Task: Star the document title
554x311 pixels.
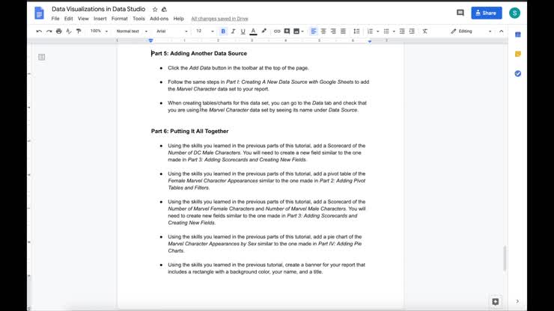Action: (155, 9)
